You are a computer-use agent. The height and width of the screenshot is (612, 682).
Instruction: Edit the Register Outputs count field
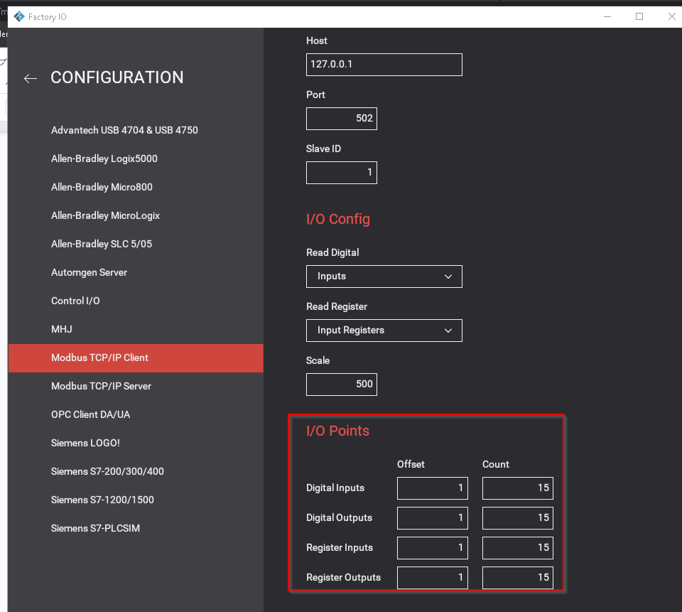click(518, 578)
